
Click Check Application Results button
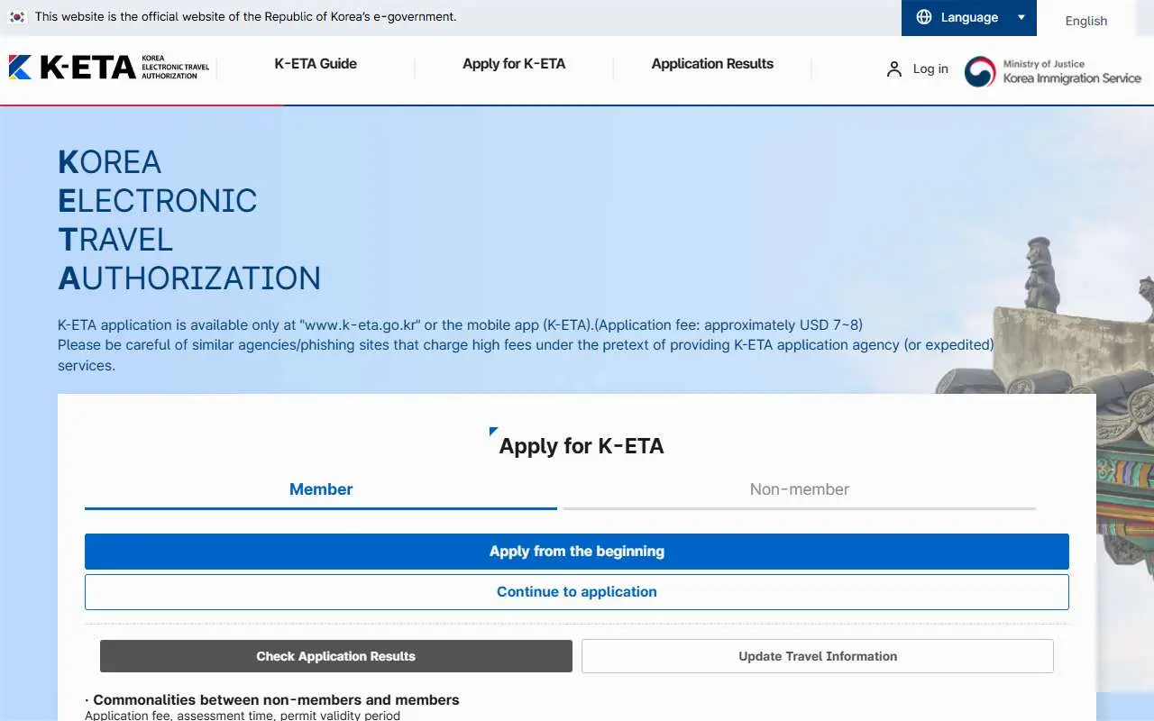point(336,656)
